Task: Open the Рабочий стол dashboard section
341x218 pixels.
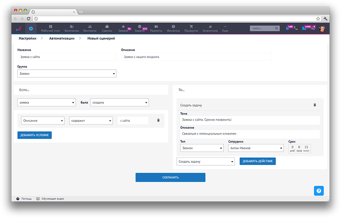Action: 50,28
